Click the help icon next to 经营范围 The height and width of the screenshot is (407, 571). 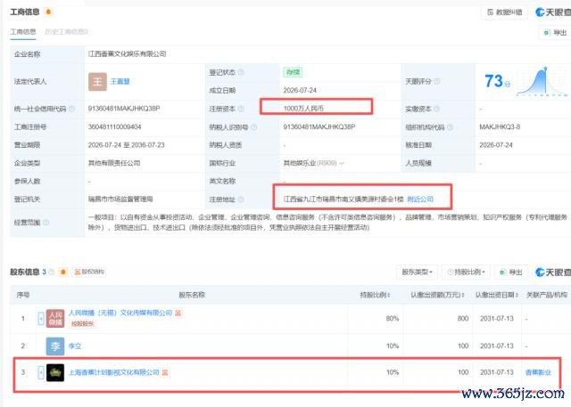pyautogui.click(x=46, y=223)
